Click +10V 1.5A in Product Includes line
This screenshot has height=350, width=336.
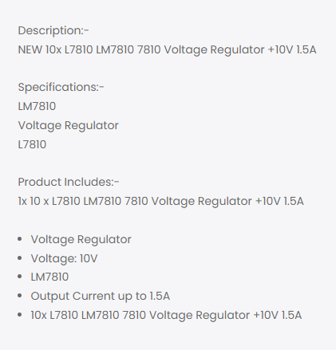pos(279,201)
